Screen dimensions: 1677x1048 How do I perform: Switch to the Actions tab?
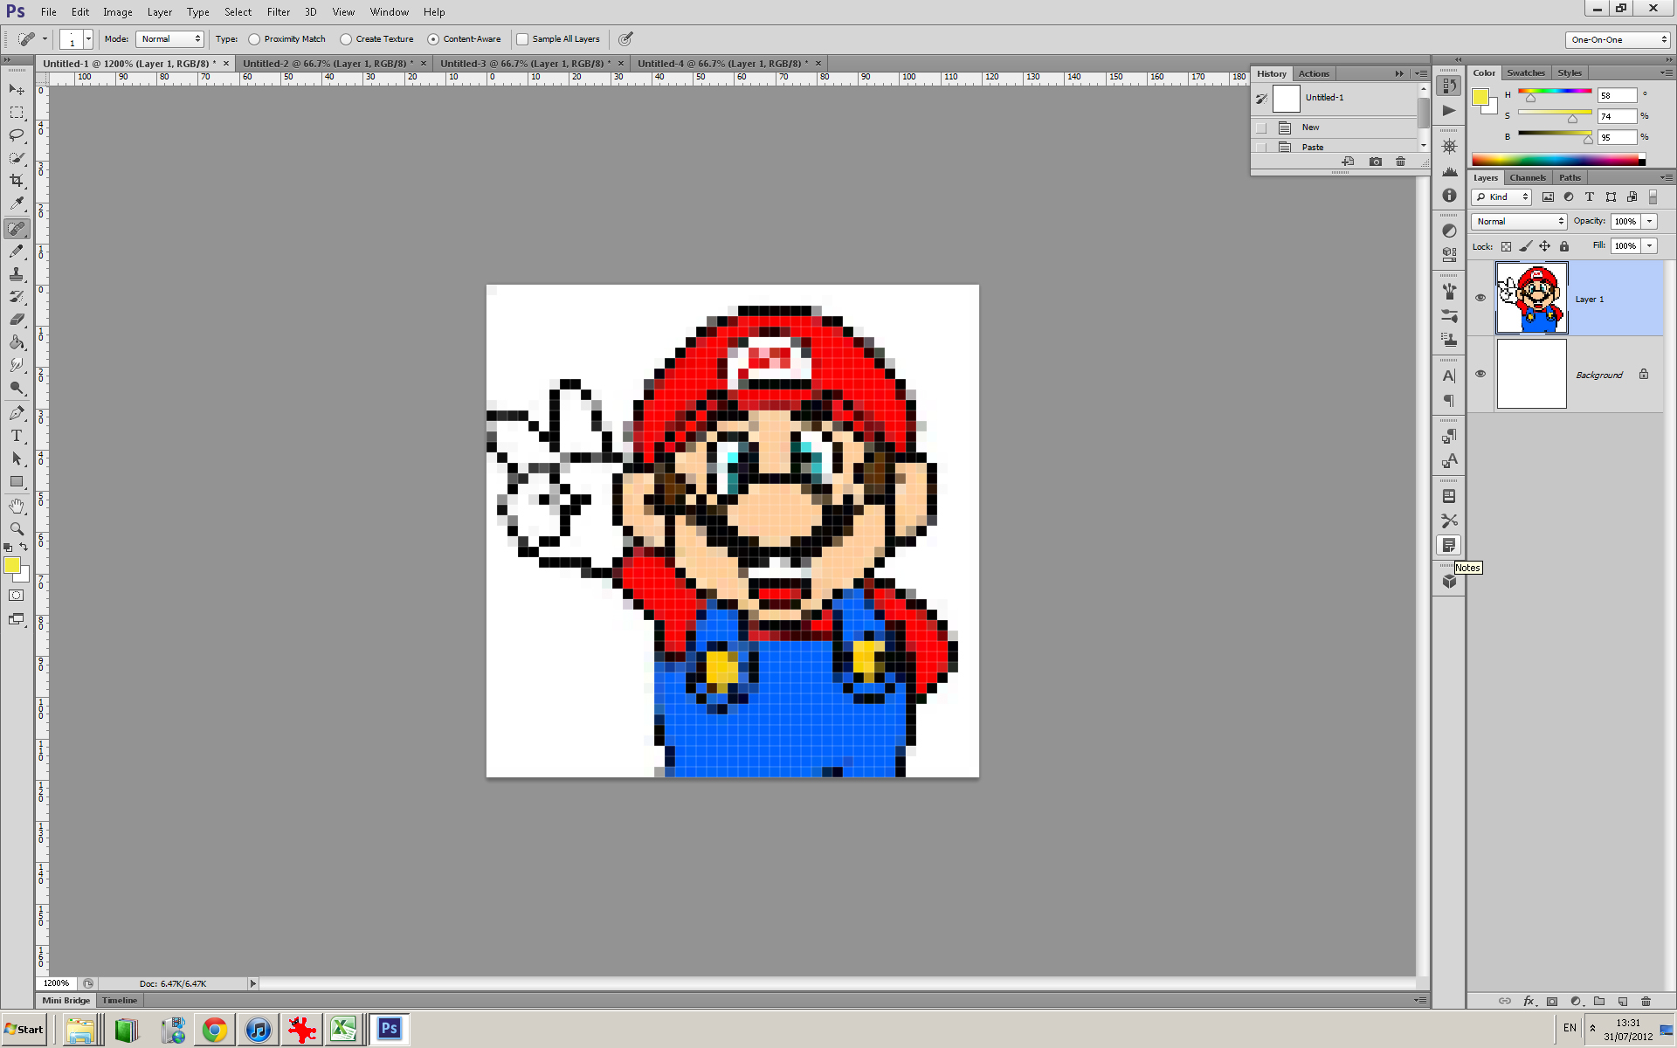click(1314, 74)
